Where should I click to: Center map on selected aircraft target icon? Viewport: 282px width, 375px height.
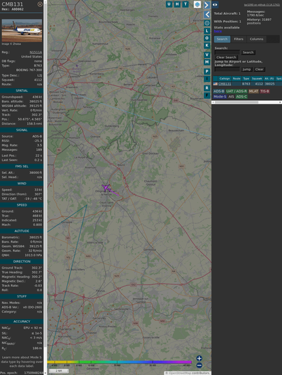coord(207,23)
